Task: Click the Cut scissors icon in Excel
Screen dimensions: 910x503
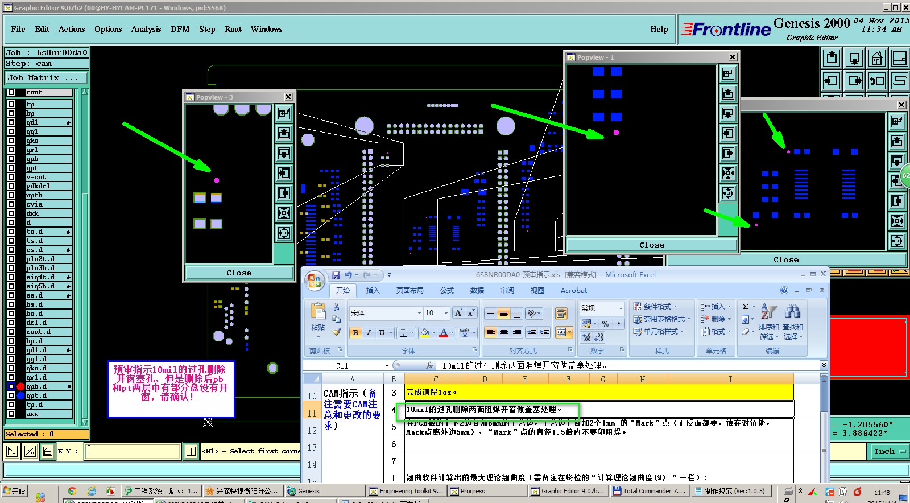Action: click(337, 307)
